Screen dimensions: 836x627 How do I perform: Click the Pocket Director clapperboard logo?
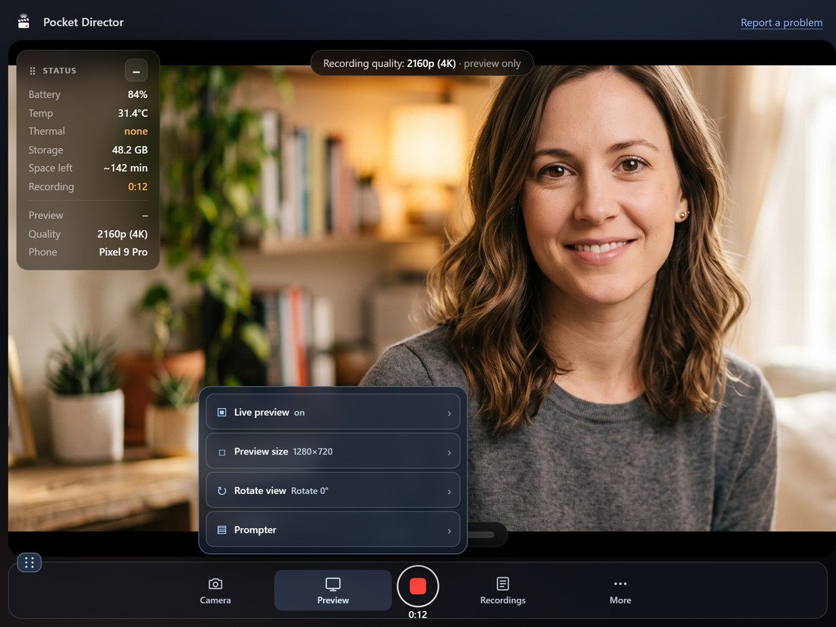point(24,22)
